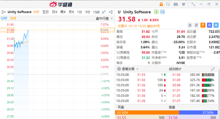Click the 325.7K volume value
Image resolution: width=220 pixels, height=119 pixels.
click(195, 80)
